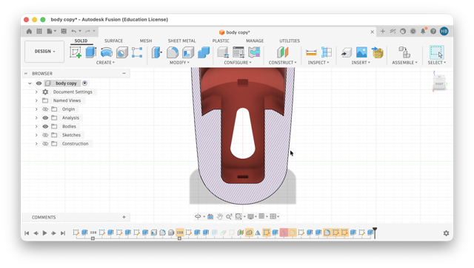Switch to the MESH tab
Image resolution: width=474 pixels, height=268 pixels.
click(146, 41)
